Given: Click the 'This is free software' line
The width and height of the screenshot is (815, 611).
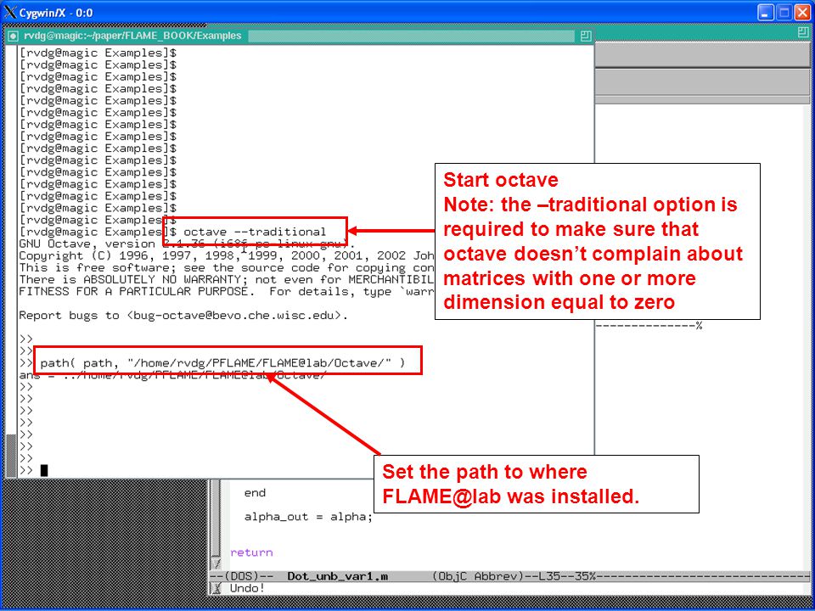Looking at the screenshot, I should click(226, 267).
